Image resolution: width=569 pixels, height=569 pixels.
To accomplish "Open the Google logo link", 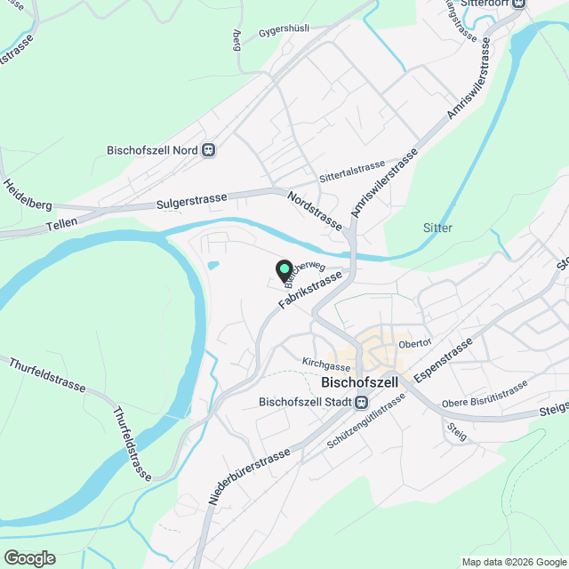I will (x=29, y=558).
